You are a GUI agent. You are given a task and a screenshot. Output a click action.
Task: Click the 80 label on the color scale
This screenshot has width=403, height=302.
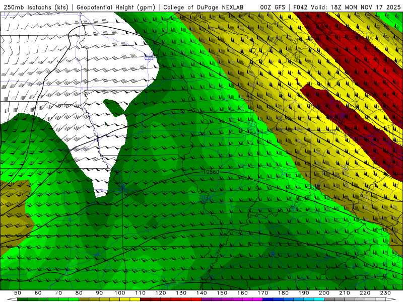[79, 293]
